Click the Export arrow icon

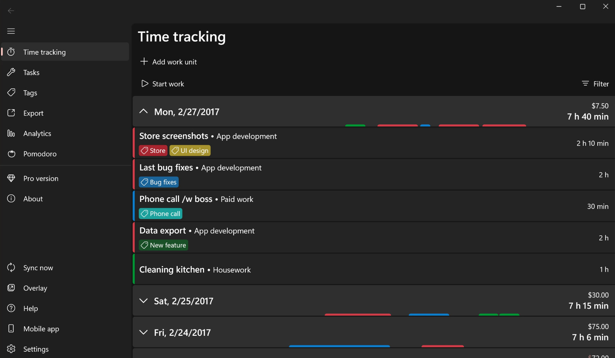tap(11, 113)
